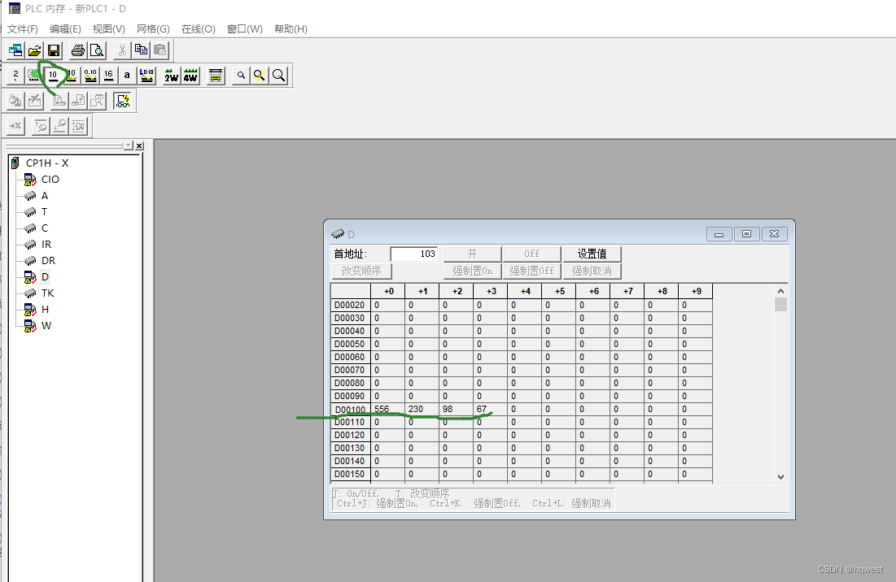This screenshot has width=896, height=582.
Task: Select floating point '0.10' display format
Action: (90, 76)
